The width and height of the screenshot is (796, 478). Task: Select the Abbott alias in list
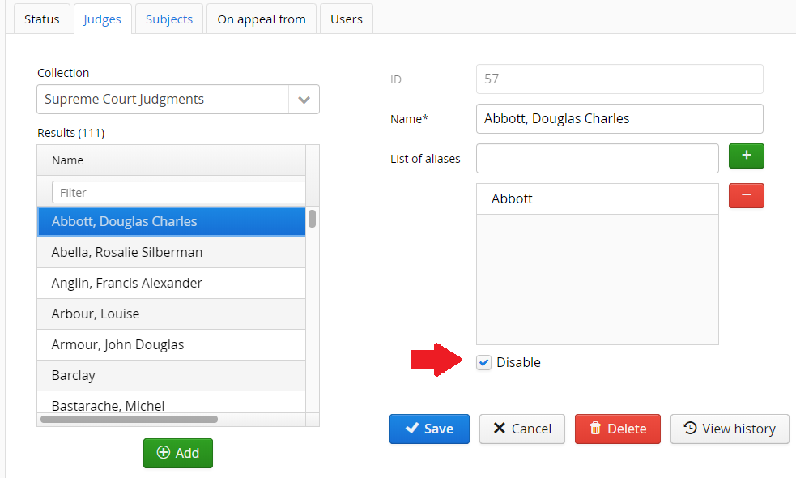coord(597,199)
